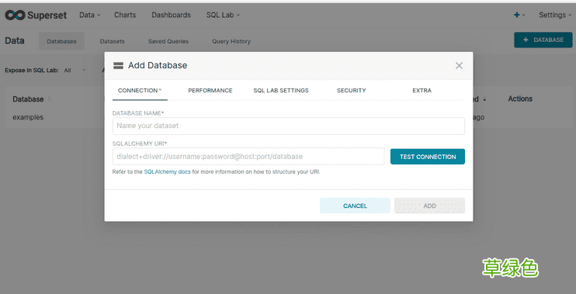
Task: Click the + Database button
Action: (x=543, y=40)
